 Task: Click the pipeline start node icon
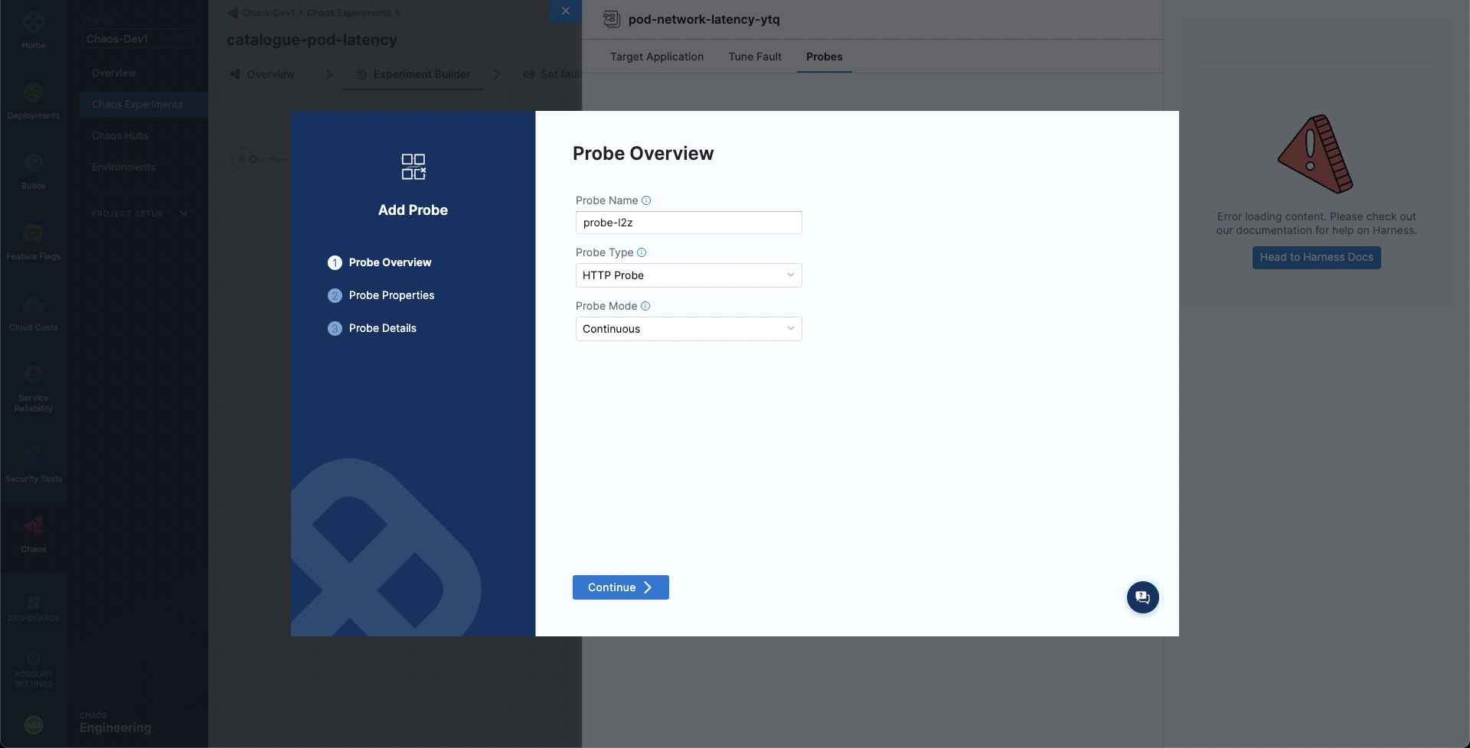[243, 159]
